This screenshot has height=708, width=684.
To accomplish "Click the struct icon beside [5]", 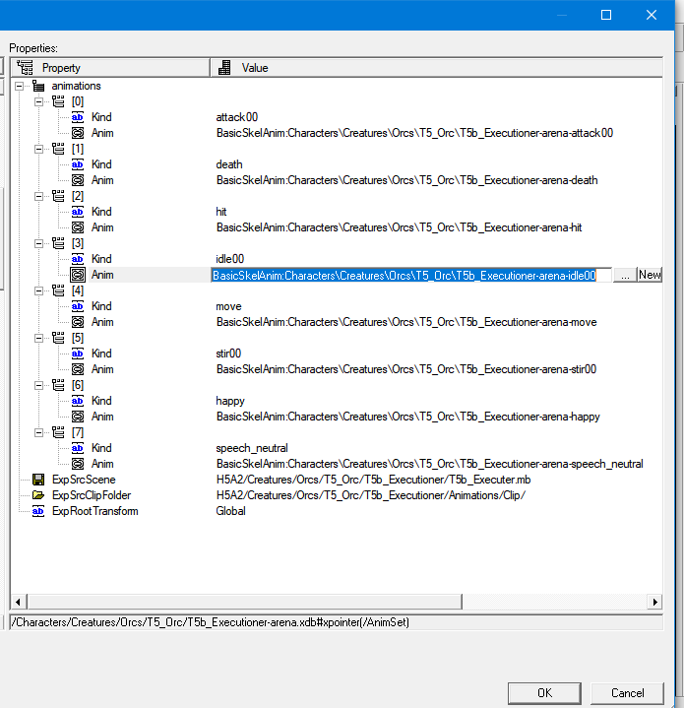I will (x=58, y=338).
